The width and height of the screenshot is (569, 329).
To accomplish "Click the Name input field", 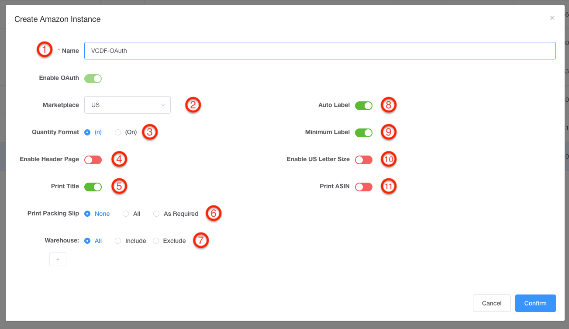I will point(320,51).
